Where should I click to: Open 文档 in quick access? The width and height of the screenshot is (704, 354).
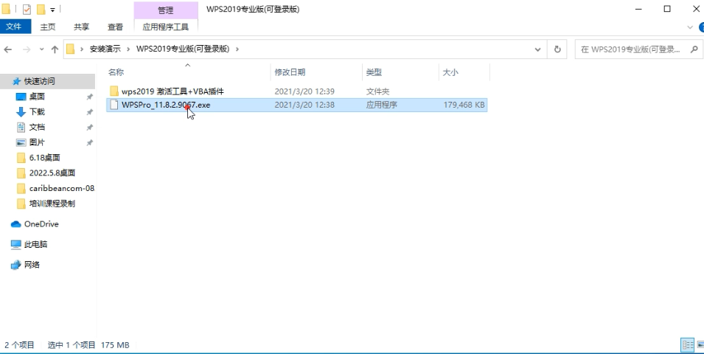37,127
